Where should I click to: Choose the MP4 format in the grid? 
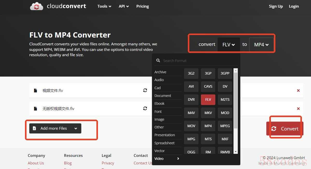[x=208, y=126]
